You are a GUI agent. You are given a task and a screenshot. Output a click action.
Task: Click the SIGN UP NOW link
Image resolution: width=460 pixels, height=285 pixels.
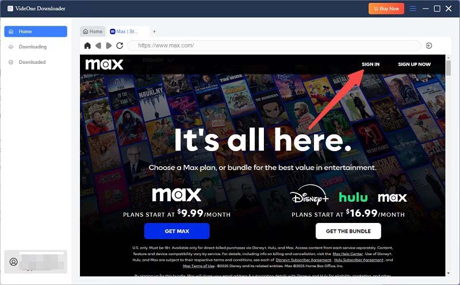tap(414, 64)
